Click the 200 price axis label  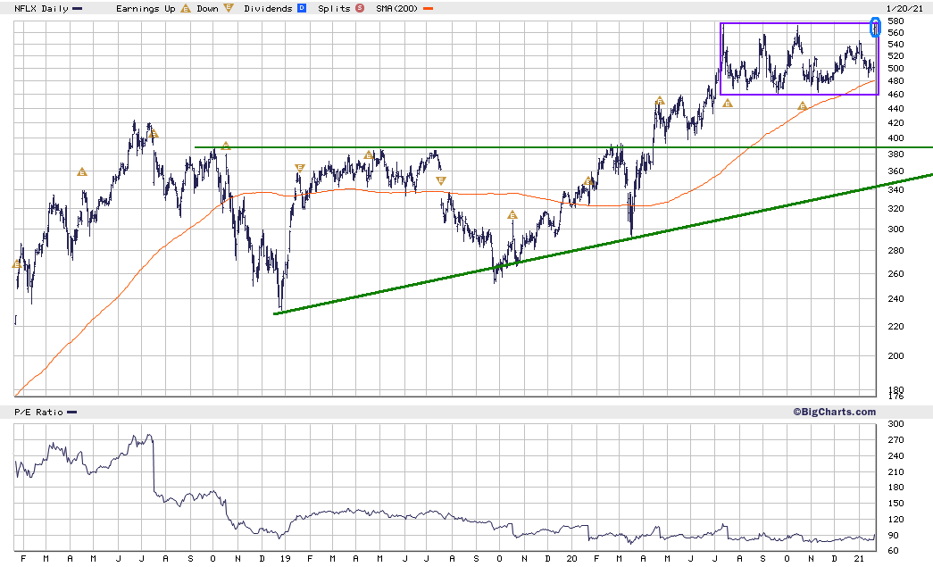[896, 355]
